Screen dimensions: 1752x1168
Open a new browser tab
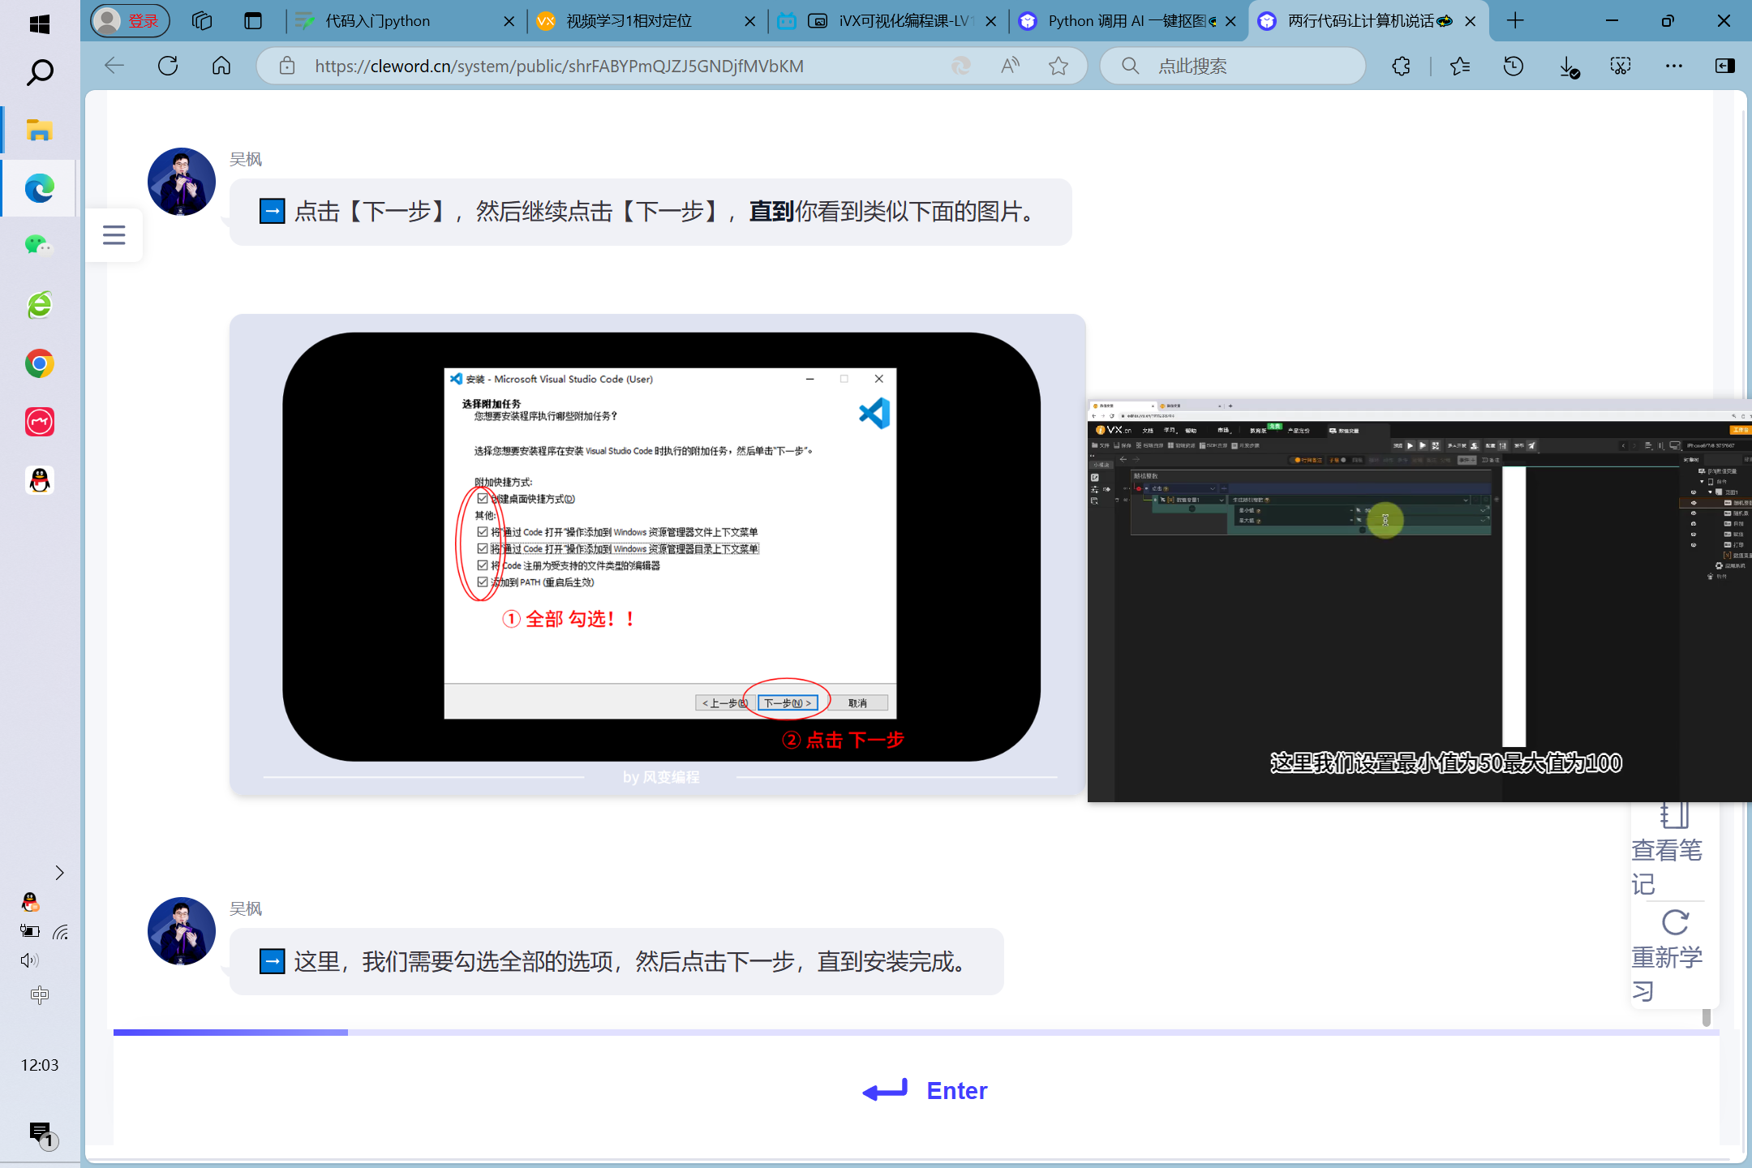tap(1514, 21)
